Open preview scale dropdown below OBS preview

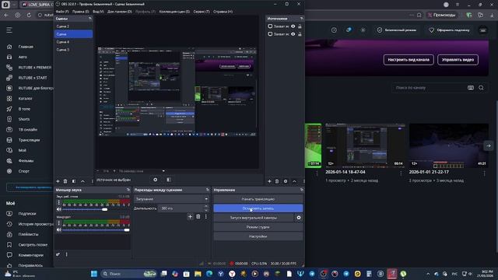coord(142,171)
